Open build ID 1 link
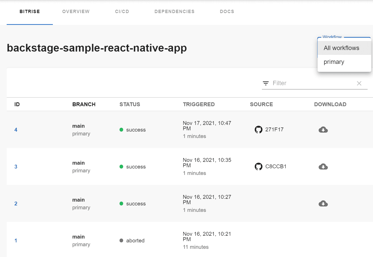Screen dimensions: 373x257 pos(16,241)
